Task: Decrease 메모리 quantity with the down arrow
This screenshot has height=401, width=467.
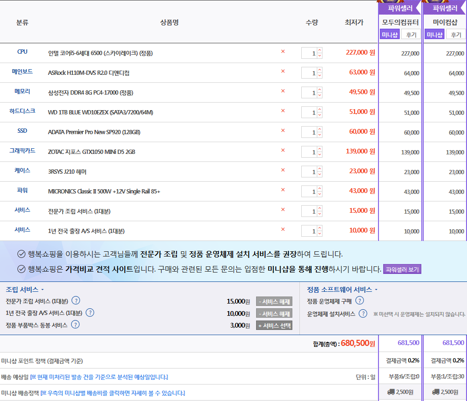Action: point(320,95)
